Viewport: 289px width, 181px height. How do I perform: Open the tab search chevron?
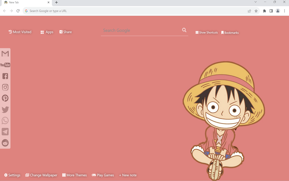point(255,2)
